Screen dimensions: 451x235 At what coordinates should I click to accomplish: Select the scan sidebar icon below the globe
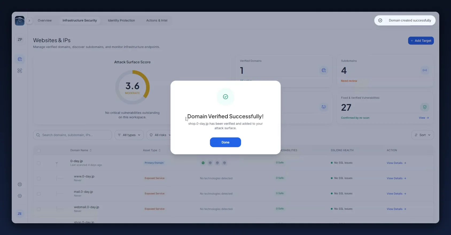point(20,71)
